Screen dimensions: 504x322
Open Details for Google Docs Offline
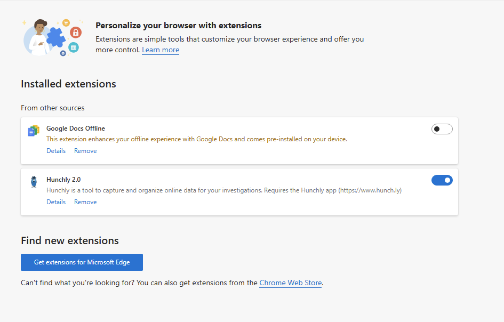56,151
